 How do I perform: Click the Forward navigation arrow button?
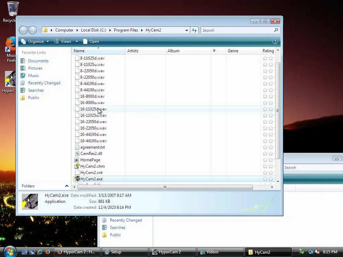pos(32,30)
